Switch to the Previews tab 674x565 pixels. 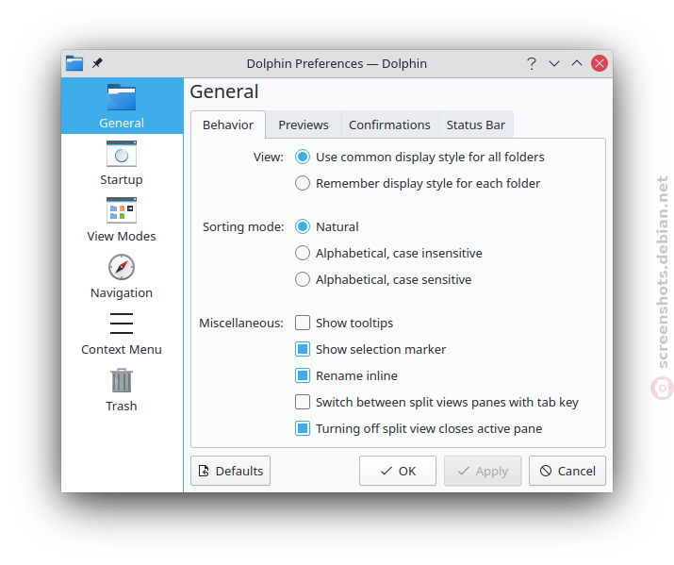click(304, 125)
